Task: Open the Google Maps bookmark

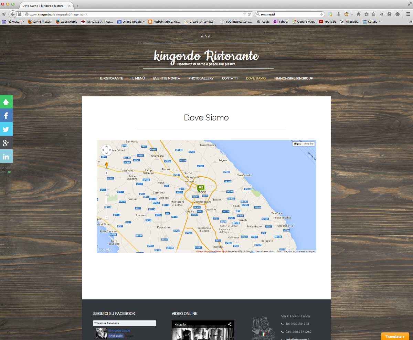Action: tap(303, 21)
